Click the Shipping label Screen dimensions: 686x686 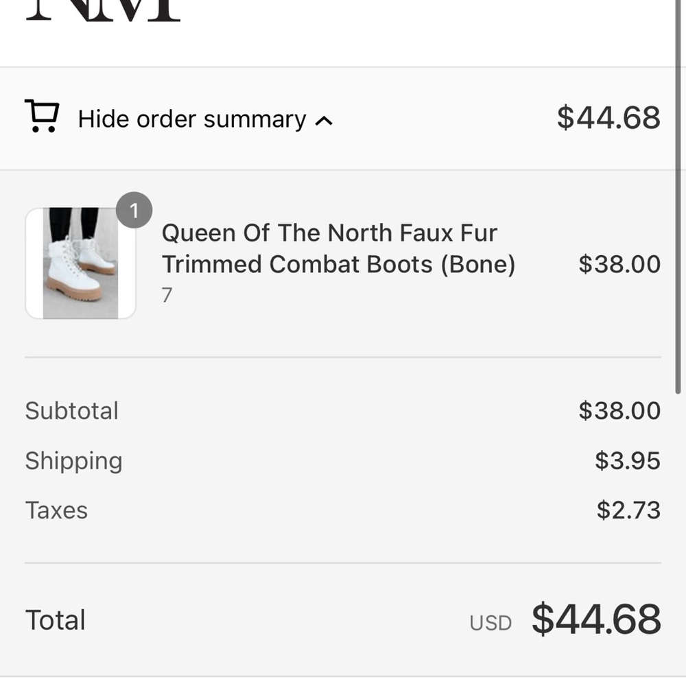tap(74, 461)
